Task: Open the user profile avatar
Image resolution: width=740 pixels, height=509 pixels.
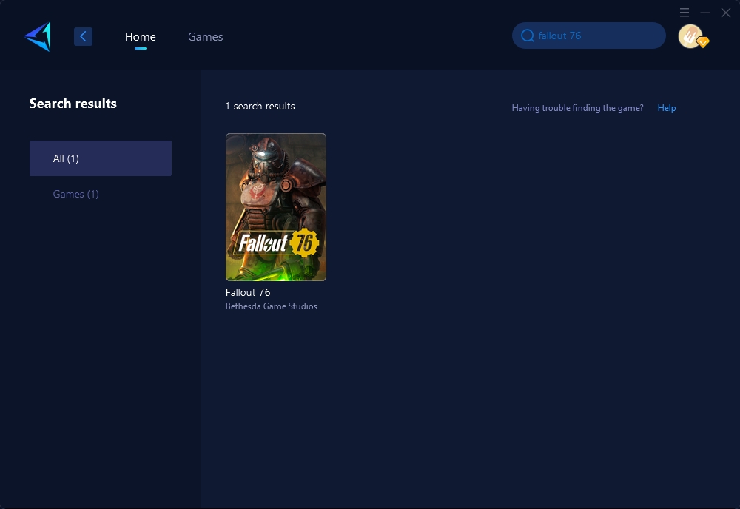Action: (x=690, y=36)
